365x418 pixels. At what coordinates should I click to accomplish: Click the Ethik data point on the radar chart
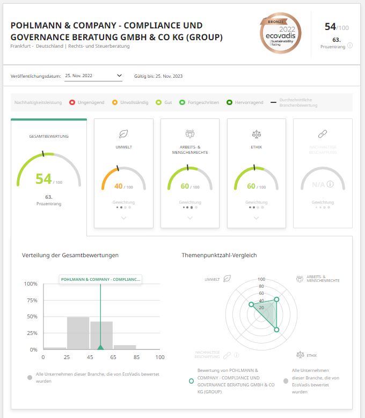tap(276, 330)
